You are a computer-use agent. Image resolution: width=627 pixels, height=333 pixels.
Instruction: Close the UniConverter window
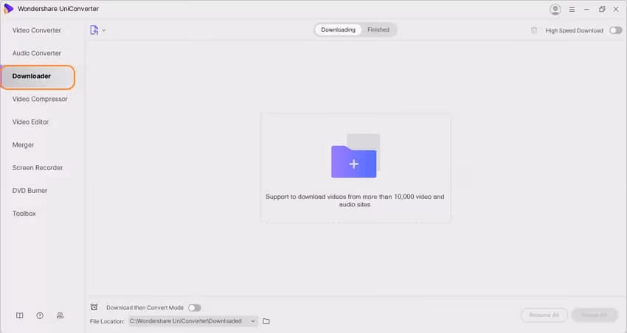(x=616, y=9)
